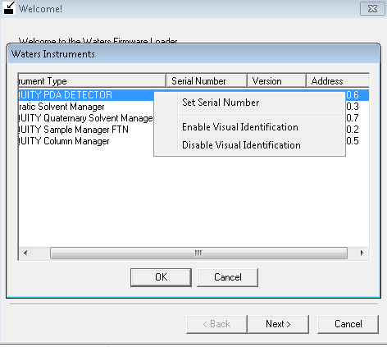The width and height of the screenshot is (387, 347).
Task: Click the horizontal scrollbar thumb
Action: tap(198, 253)
